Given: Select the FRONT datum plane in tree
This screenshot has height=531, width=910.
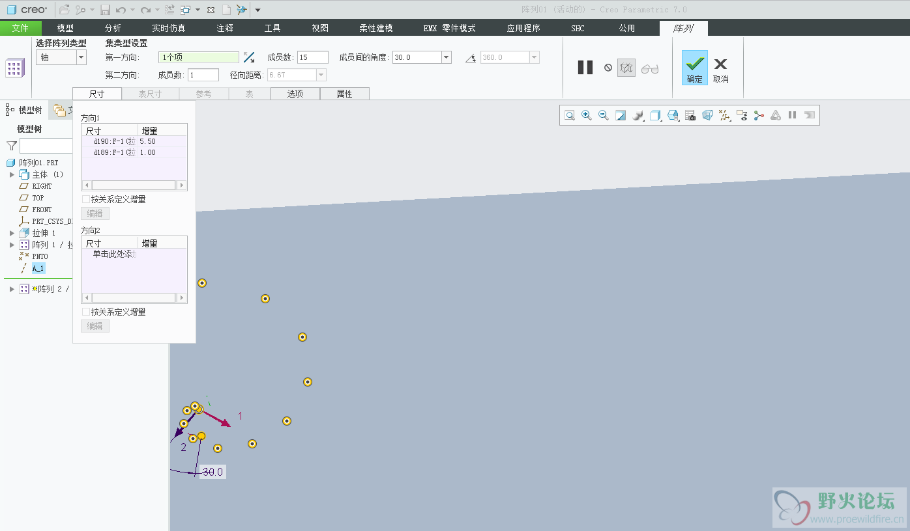Looking at the screenshot, I should pyautogui.click(x=42, y=210).
